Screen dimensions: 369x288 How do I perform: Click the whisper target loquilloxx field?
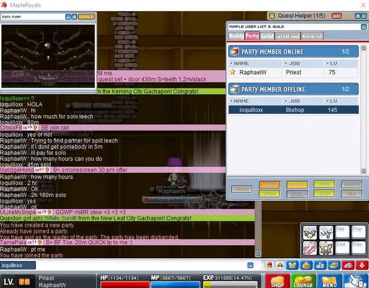pos(18,265)
